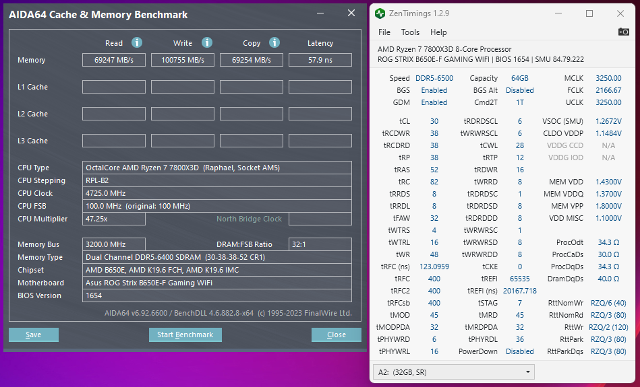Click the CLDO VDDP value 1.1484V

coord(608,134)
